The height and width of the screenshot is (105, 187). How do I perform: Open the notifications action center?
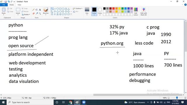(x=182, y=102)
